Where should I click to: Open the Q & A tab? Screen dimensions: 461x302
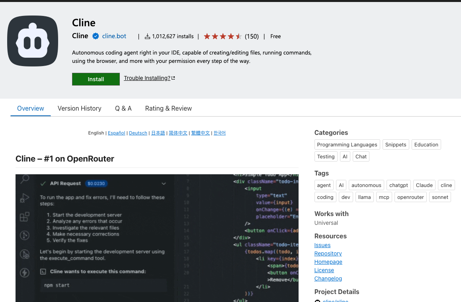pyautogui.click(x=123, y=108)
